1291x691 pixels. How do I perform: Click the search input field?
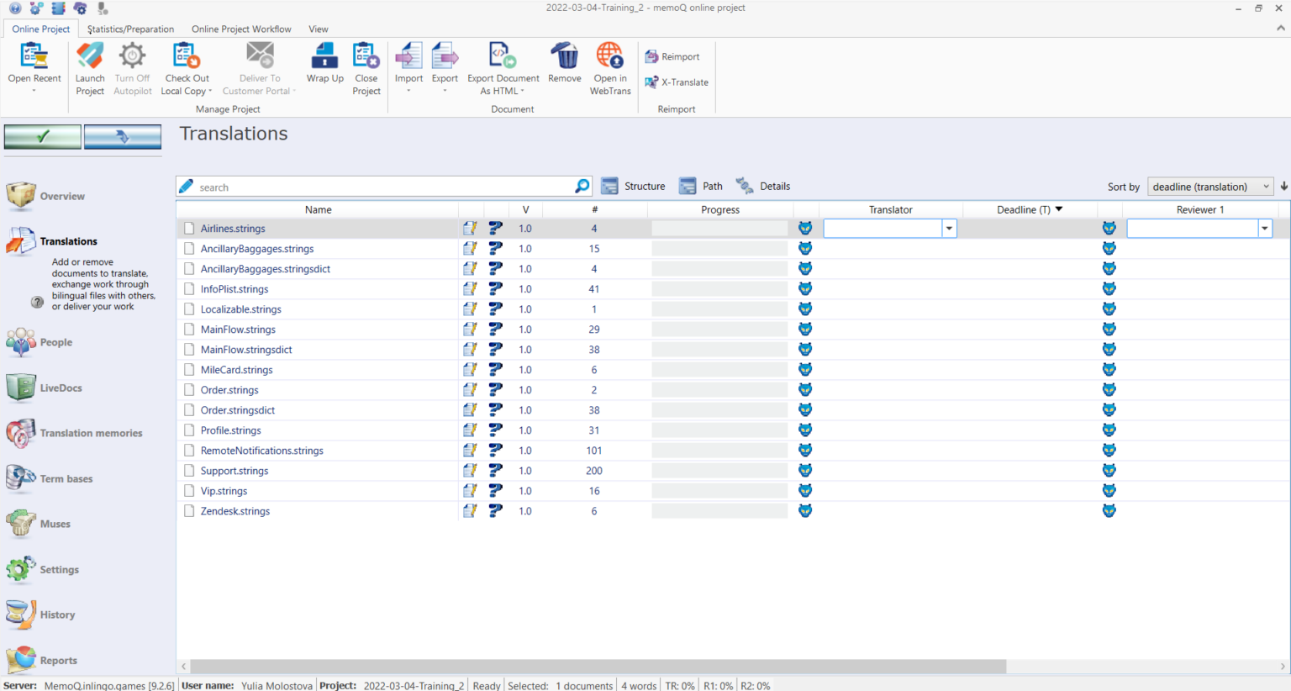385,187
